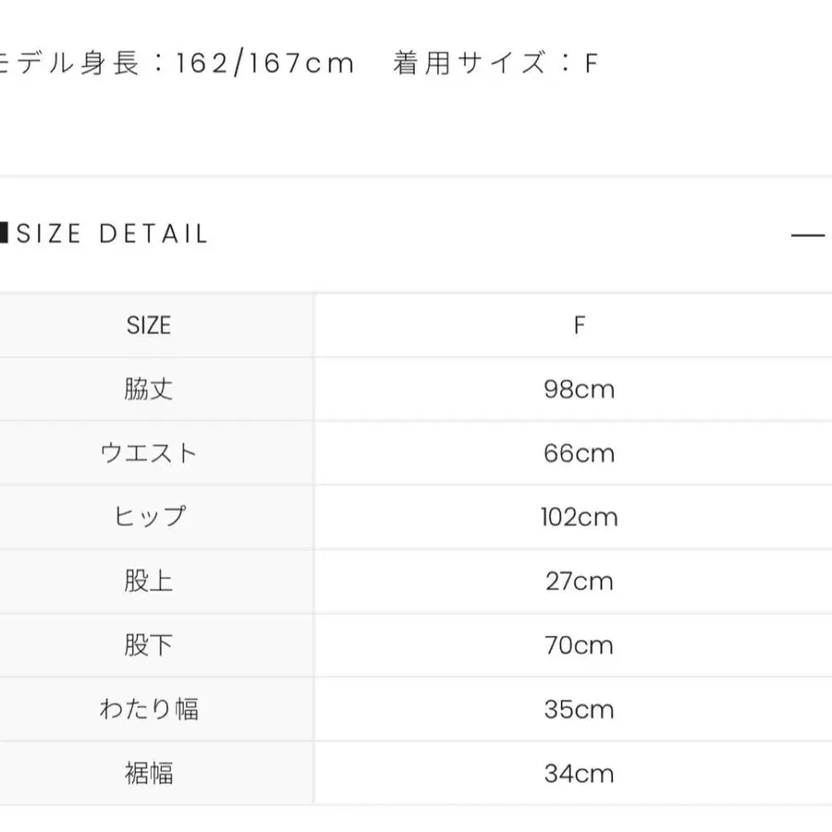832x832 pixels.
Task: Select the 35cm thigh width value
Action: (580, 709)
